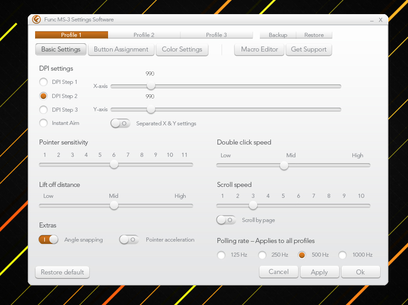This screenshot has height=305, width=408.
Task: Click the Pointer sensitivity slider handle
Action: 114,165
